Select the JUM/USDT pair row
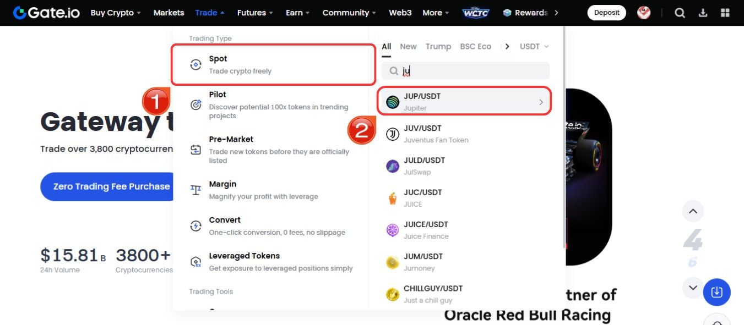Viewport: 744px width, 325px height. point(465,262)
